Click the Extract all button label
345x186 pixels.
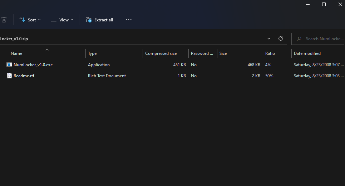pyautogui.click(x=104, y=20)
